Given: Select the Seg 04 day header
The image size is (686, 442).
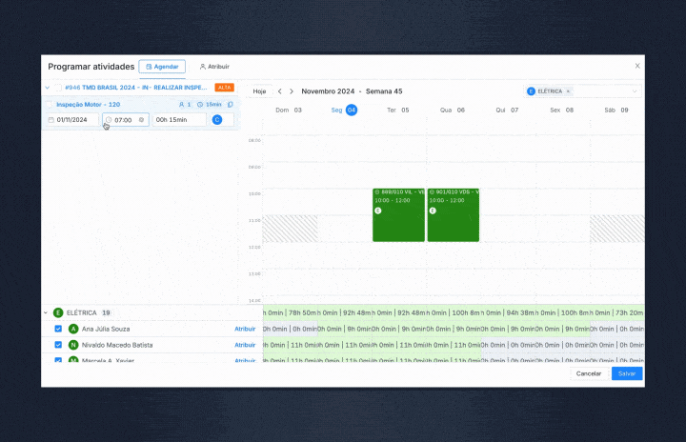Looking at the screenshot, I should [344, 110].
